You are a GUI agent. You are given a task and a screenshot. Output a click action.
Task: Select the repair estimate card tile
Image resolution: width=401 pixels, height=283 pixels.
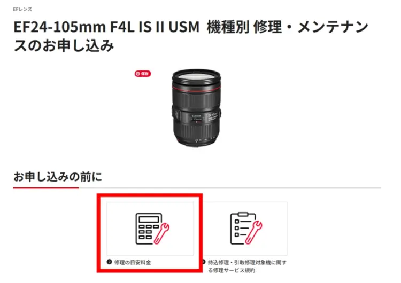coord(150,229)
